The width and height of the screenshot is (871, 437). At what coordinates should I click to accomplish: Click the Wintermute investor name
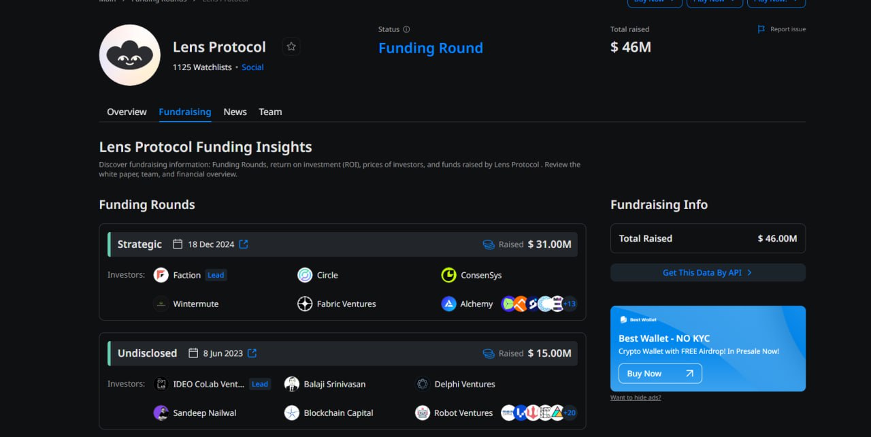pyautogui.click(x=196, y=304)
